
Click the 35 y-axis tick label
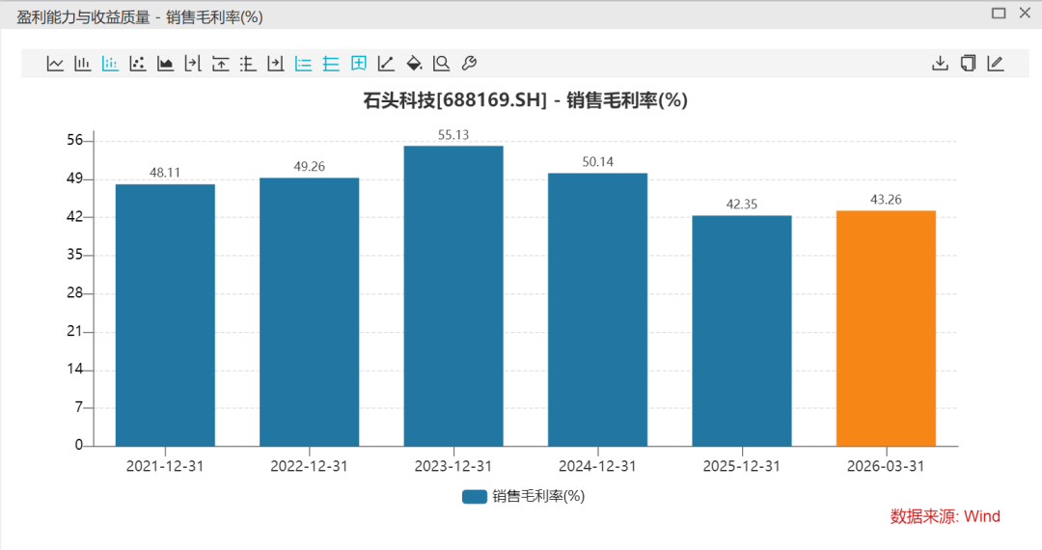[74, 255]
